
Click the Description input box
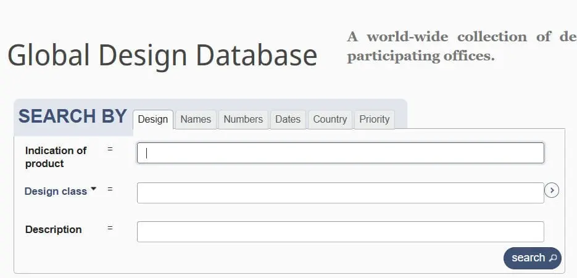[x=340, y=232]
